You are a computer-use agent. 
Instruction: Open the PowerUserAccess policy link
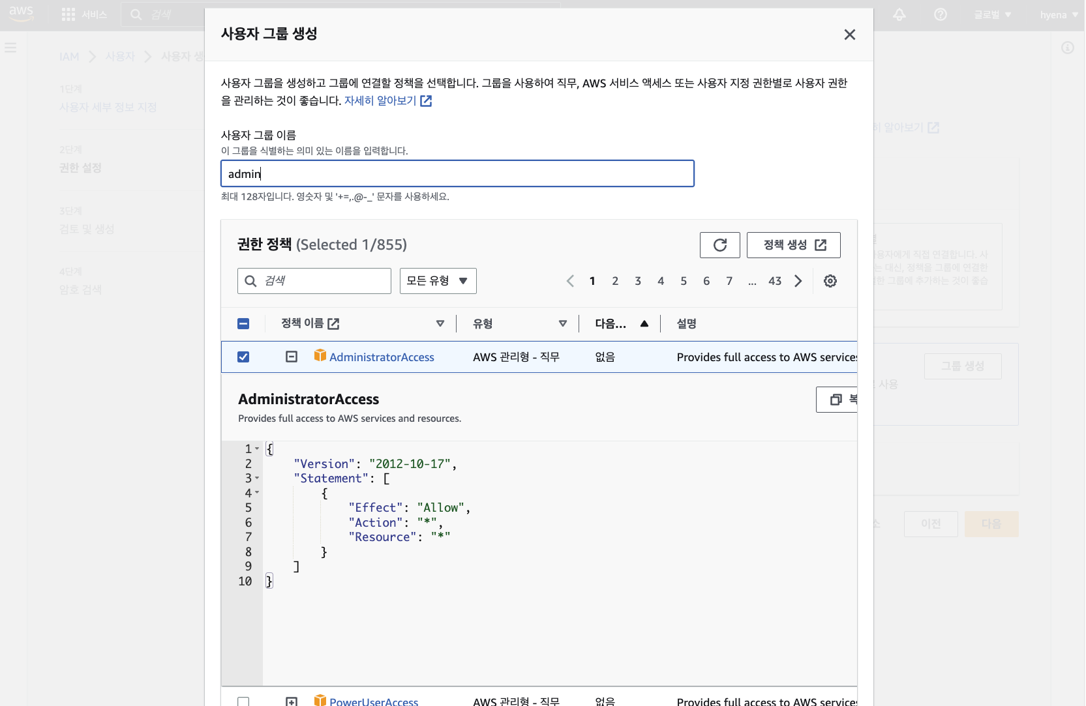pos(374,701)
